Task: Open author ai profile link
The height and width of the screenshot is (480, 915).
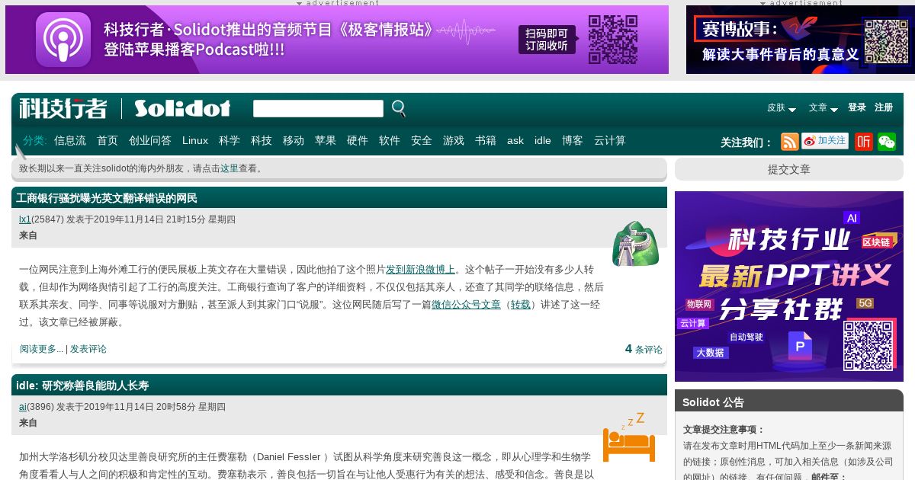Action: click(23, 407)
